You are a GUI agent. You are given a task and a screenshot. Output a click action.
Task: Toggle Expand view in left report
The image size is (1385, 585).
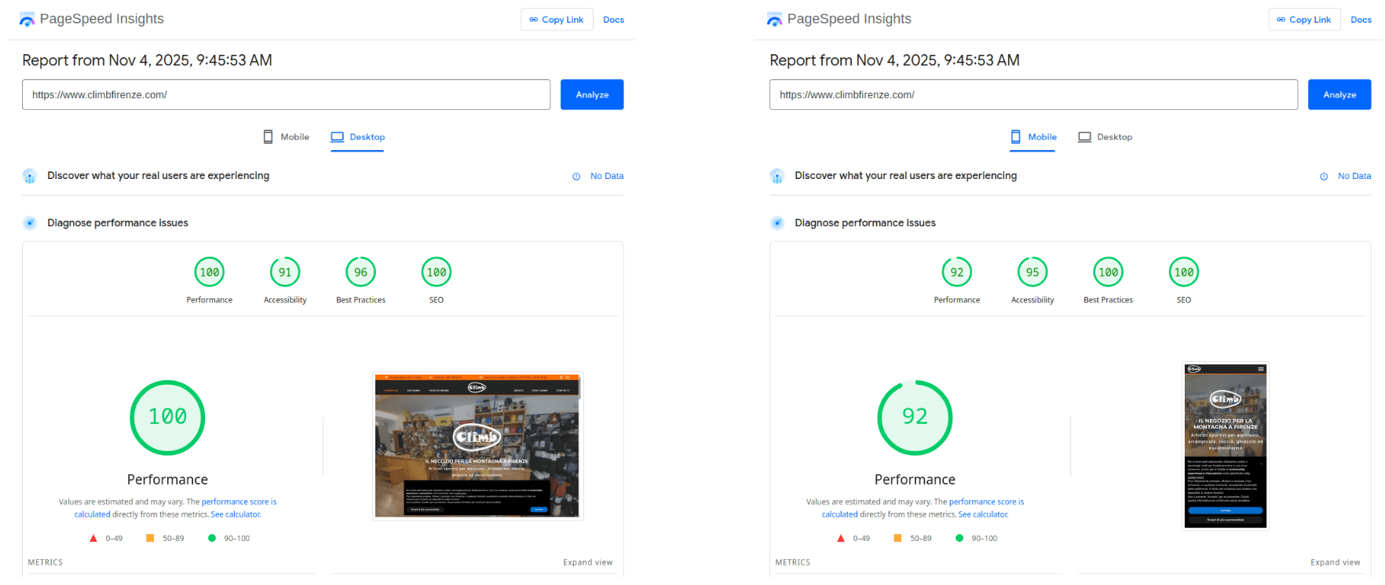click(588, 562)
